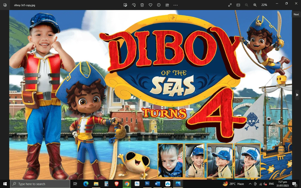This screenshot has width=301, height=188.
Task: Open the cloud upload app on taskbar
Action: coord(168,184)
